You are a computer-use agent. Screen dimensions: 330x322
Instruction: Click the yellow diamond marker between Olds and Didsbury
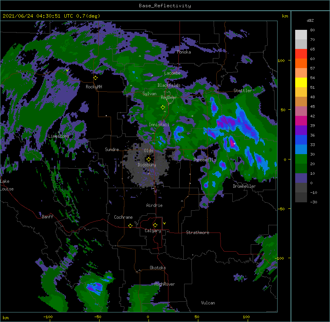pyautogui.click(x=149, y=159)
